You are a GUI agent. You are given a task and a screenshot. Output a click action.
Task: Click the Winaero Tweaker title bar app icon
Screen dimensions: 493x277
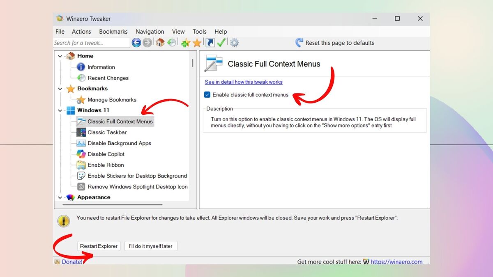pyautogui.click(x=60, y=18)
